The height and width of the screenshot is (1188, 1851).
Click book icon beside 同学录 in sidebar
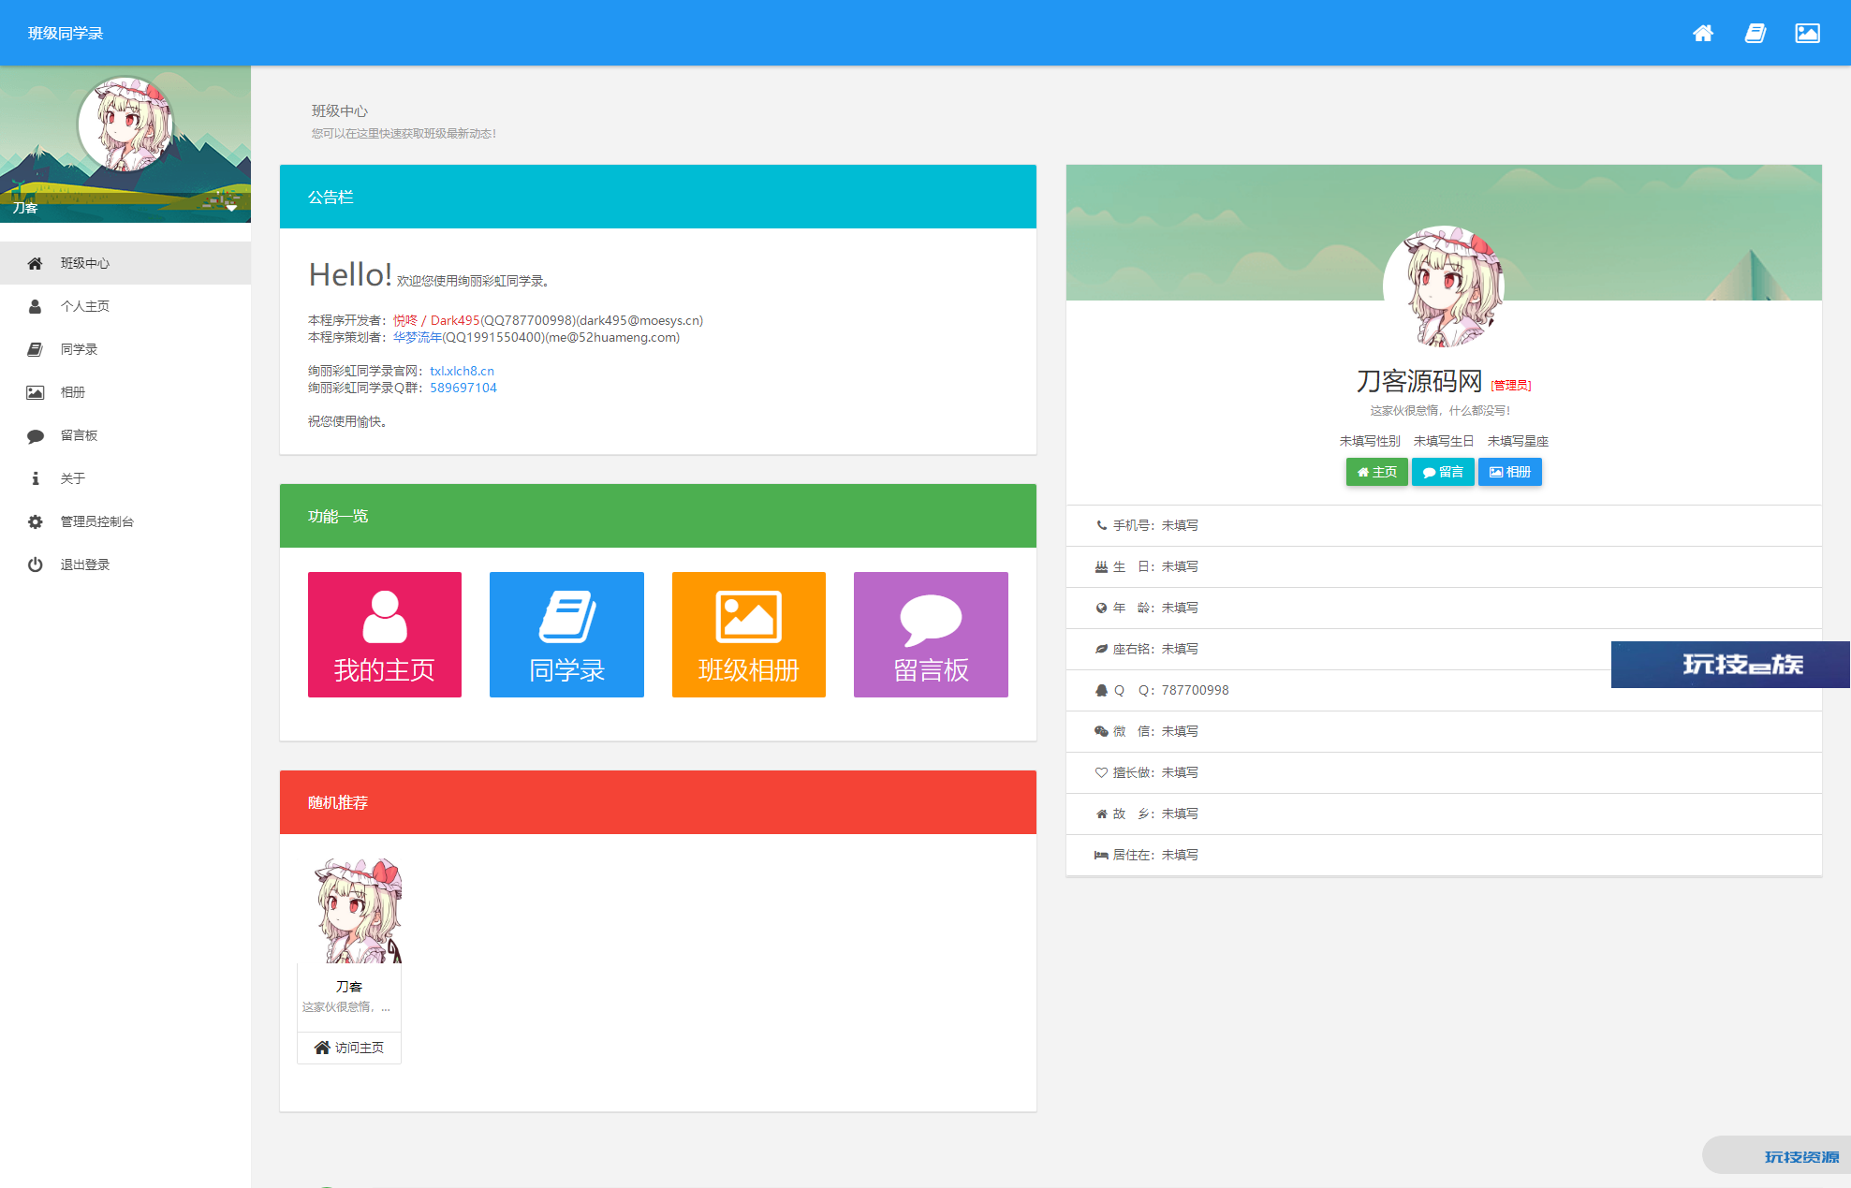pos(35,349)
